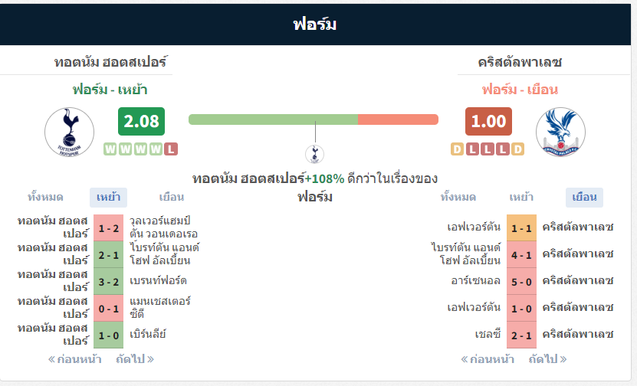637x386 pixels.
Task: Select Tottenham's เยือน tab
Action: pos(172,198)
